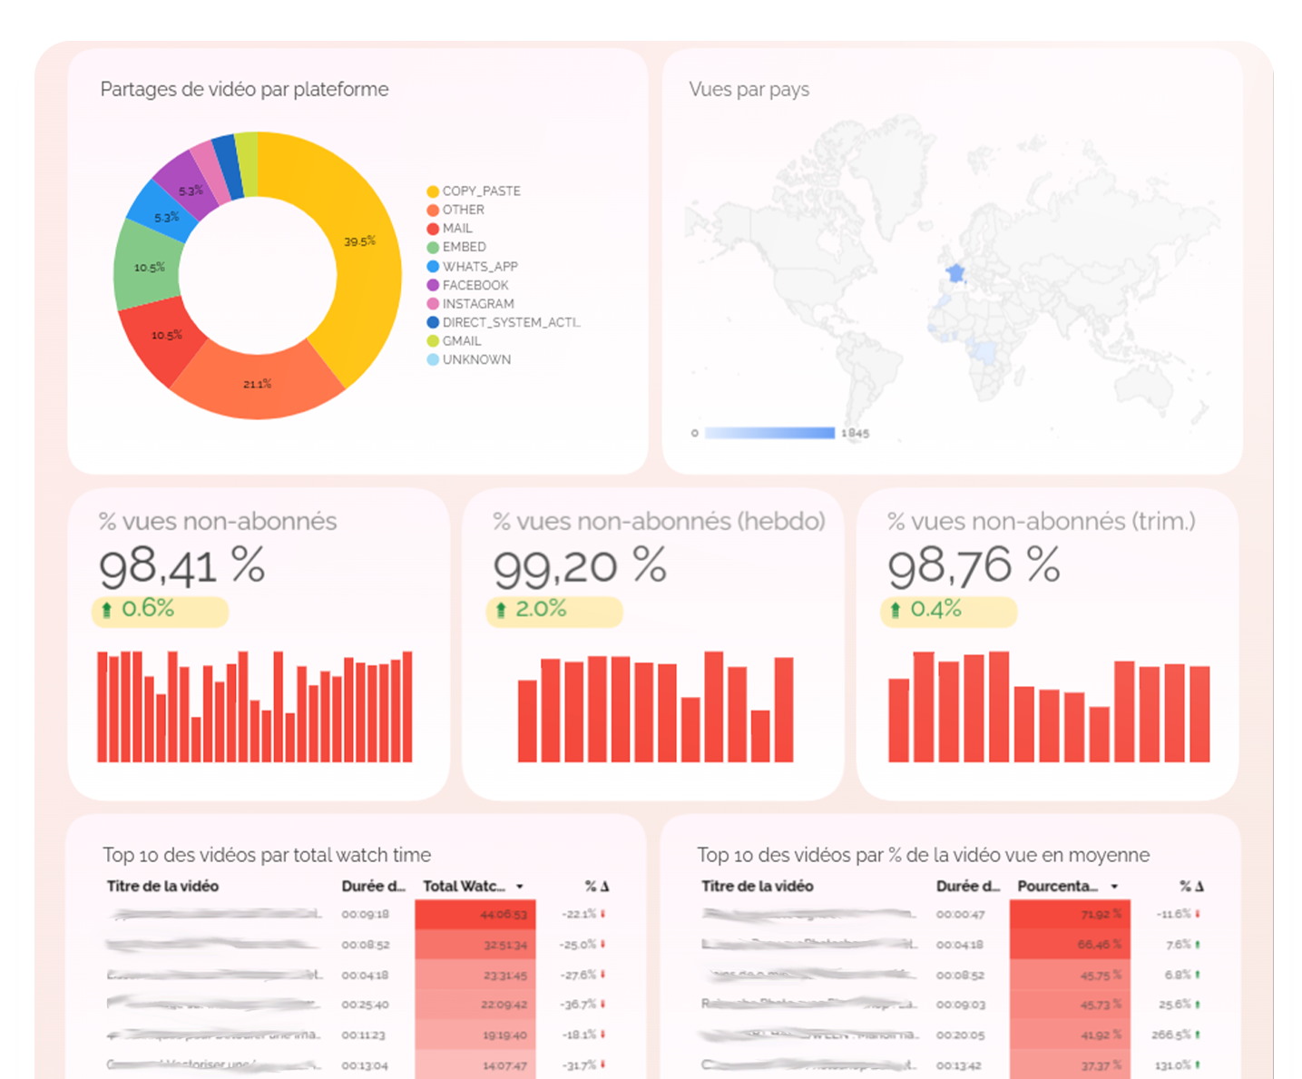Select the MAIL legend dot

click(434, 229)
